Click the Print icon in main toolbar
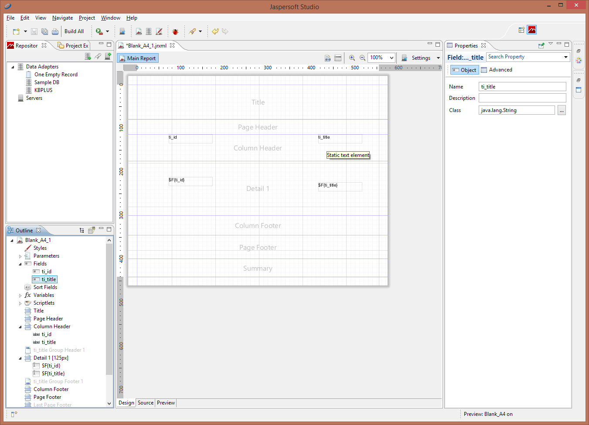This screenshot has width=589, height=425. point(55,31)
